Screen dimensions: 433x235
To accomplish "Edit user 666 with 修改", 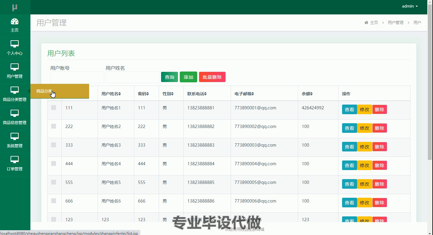I will (365, 203).
